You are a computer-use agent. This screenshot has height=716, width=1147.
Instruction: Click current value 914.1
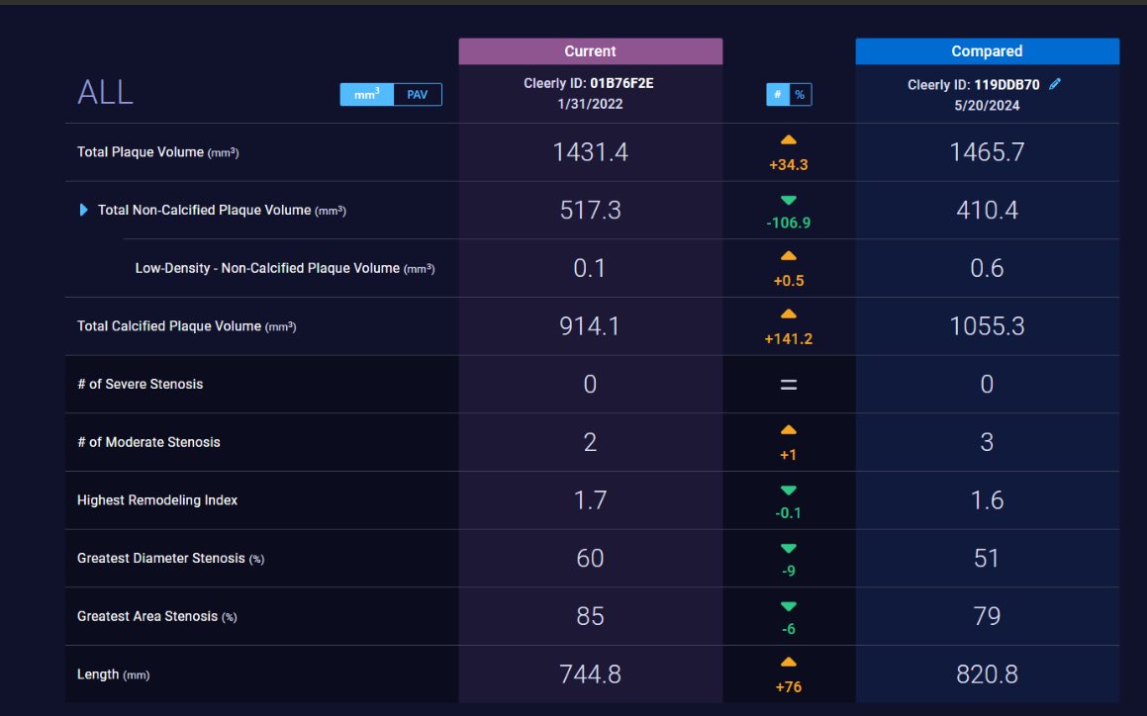pyautogui.click(x=590, y=326)
